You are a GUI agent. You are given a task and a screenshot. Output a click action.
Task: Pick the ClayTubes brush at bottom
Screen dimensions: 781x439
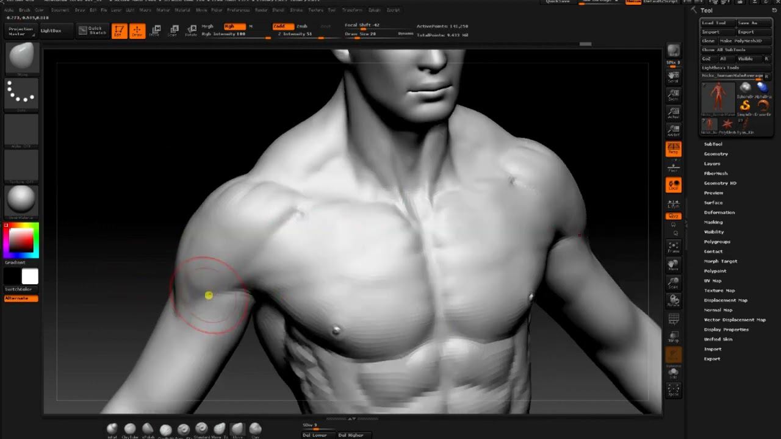[130, 430]
